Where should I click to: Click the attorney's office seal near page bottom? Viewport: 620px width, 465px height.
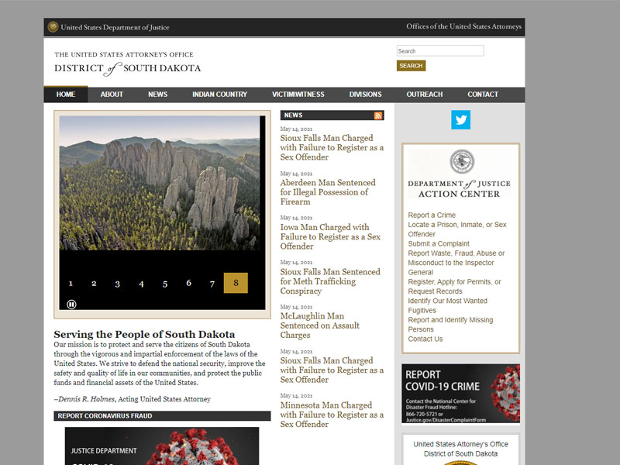pos(460,462)
